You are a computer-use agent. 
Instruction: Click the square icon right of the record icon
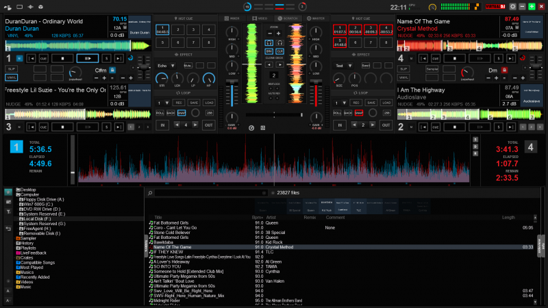(x=263, y=128)
